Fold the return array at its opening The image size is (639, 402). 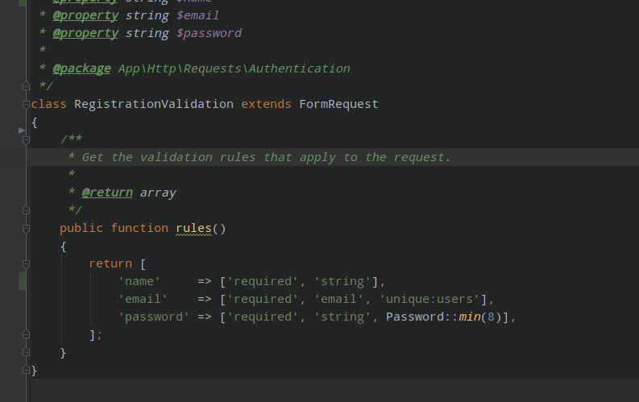point(26,264)
